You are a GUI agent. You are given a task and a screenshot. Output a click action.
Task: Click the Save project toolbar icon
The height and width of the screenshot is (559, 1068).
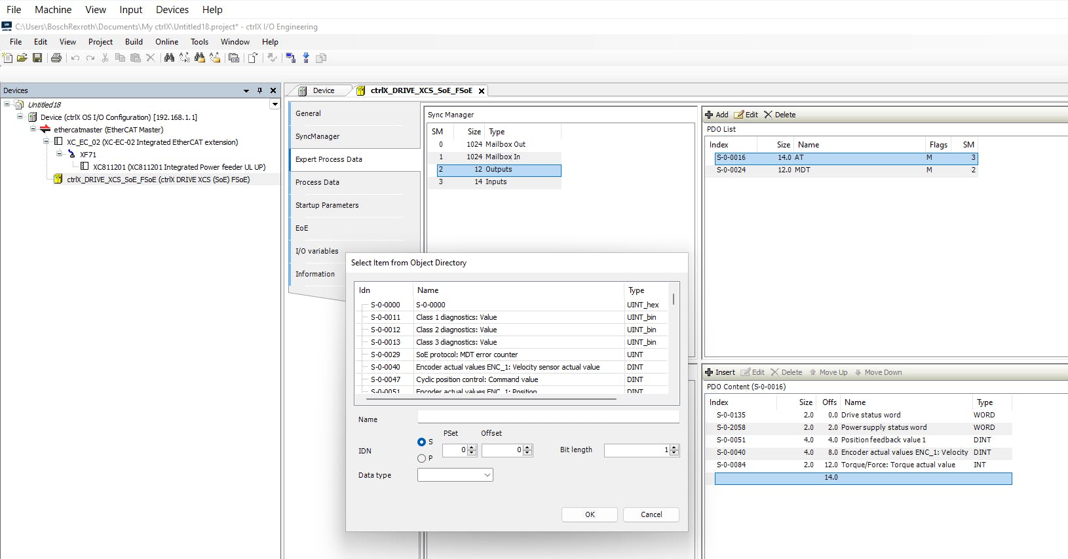point(37,58)
